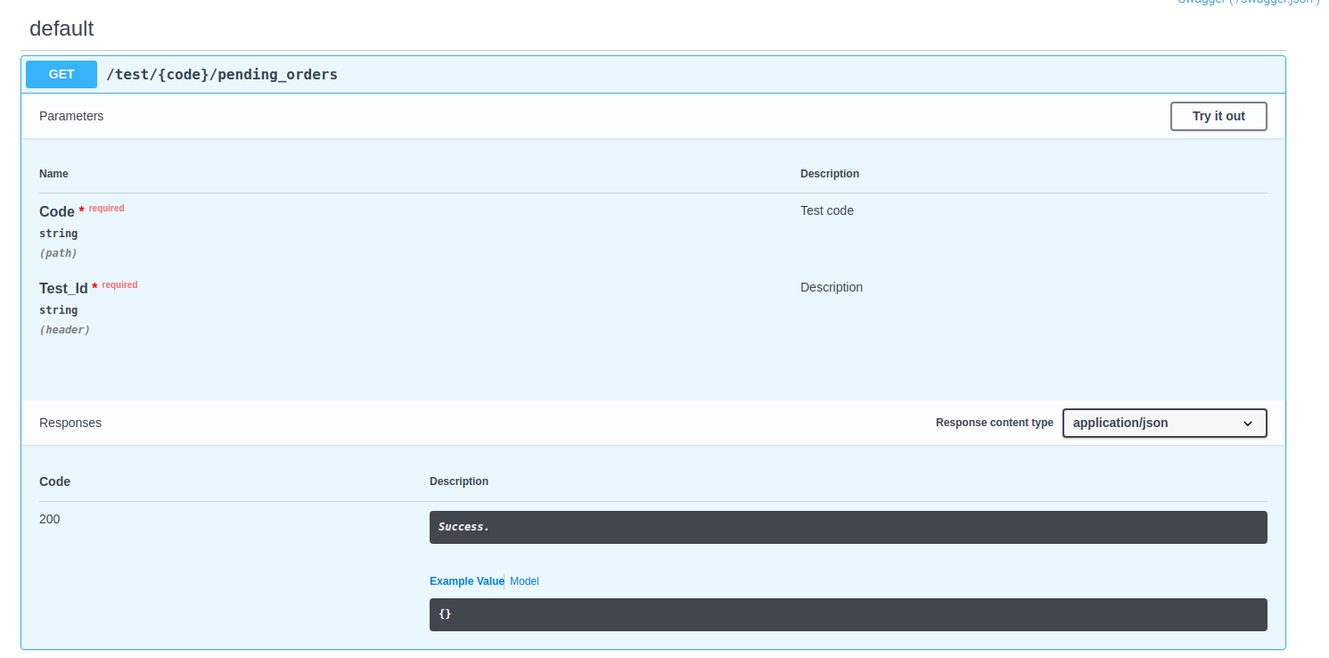The width and height of the screenshot is (1329, 658).
Task: Click the 200 response code
Action: pos(48,519)
